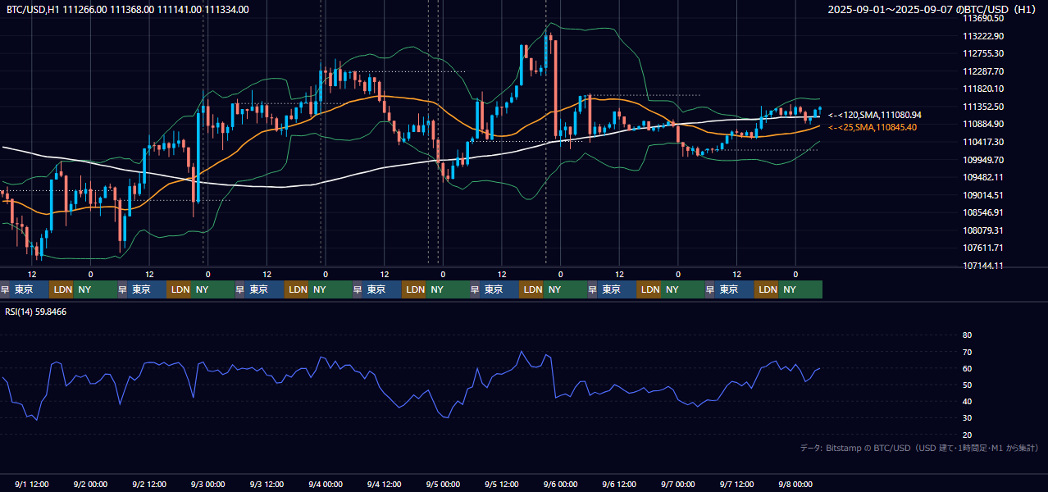Click price axis value 107144.11
This screenshot has height=492, width=1048.
click(983, 266)
